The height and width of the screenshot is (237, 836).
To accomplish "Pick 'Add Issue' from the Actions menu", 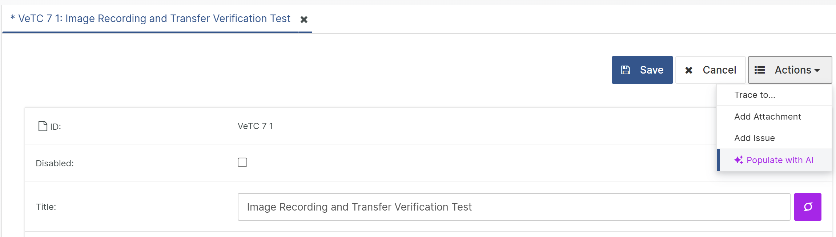I will tap(754, 138).
